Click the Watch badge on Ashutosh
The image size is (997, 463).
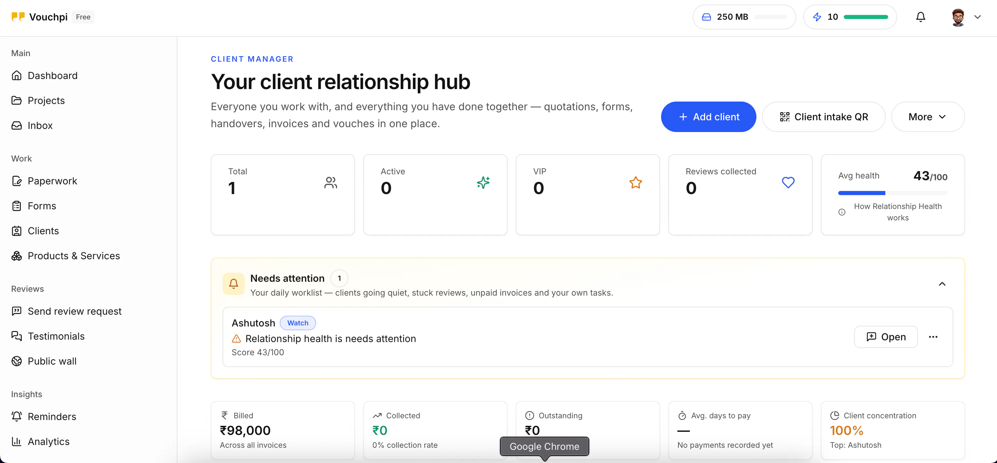(298, 323)
